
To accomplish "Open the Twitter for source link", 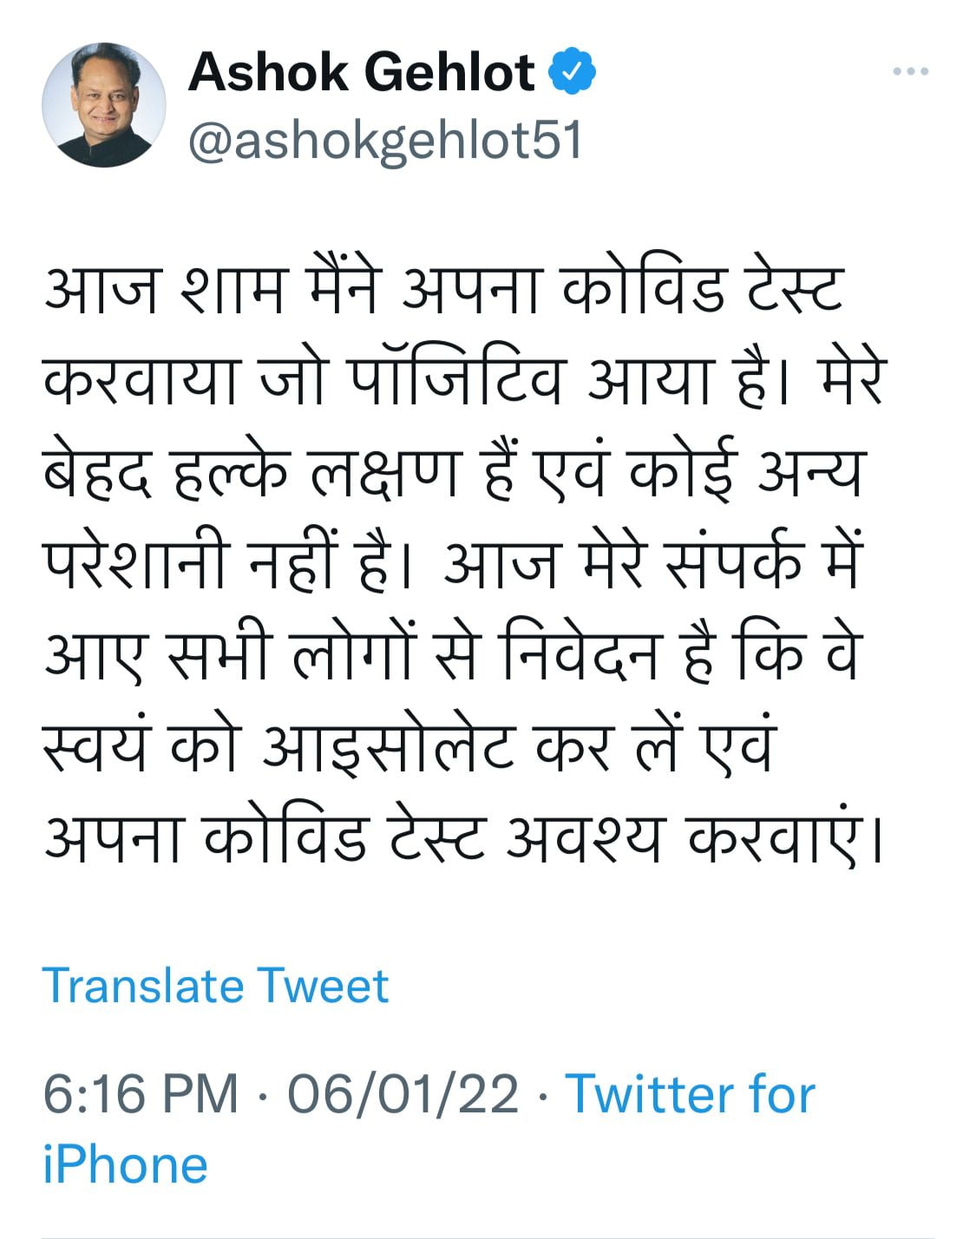I will (x=691, y=1093).
